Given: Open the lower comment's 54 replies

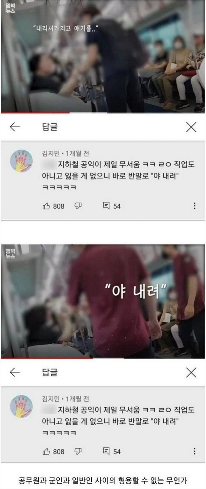Looking at the screenshot, I should 112,451.
